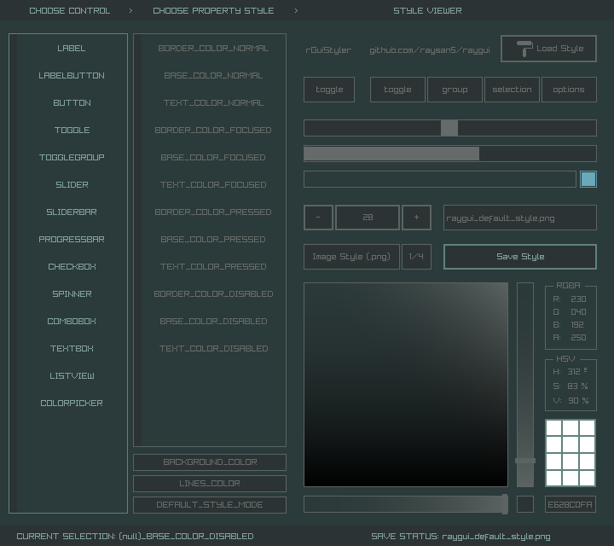The width and height of the screenshot is (614, 546).
Task: Increase the spinner value with plus button
Action: coord(416,218)
